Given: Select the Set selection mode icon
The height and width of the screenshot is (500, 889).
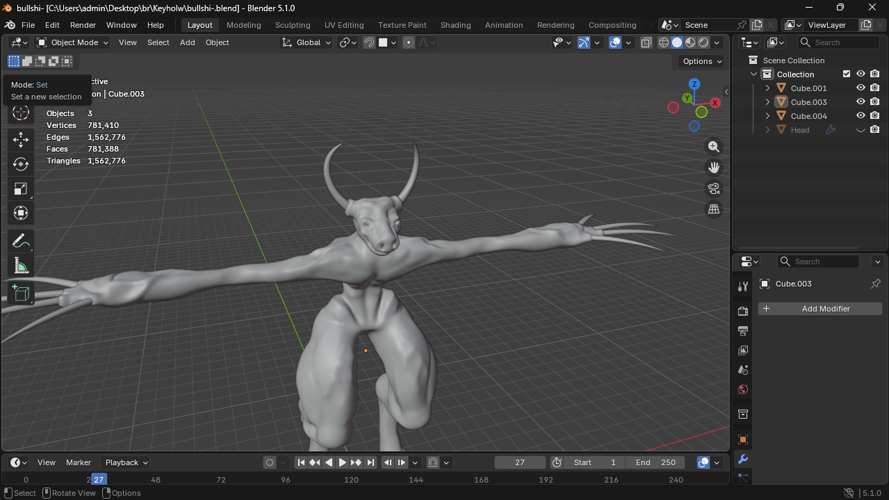Looking at the screenshot, I should click(14, 61).
